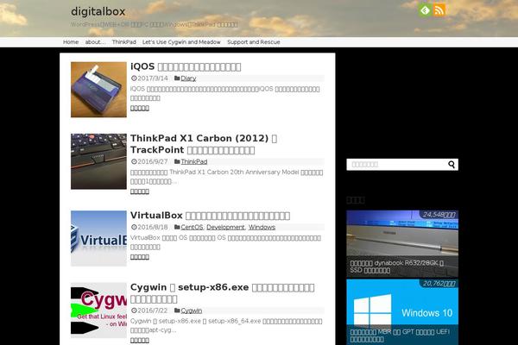The height and width of the screenshot is (345, 518).
Task: Open Cygwin setup-x86.exe article title
Action: 223,293
